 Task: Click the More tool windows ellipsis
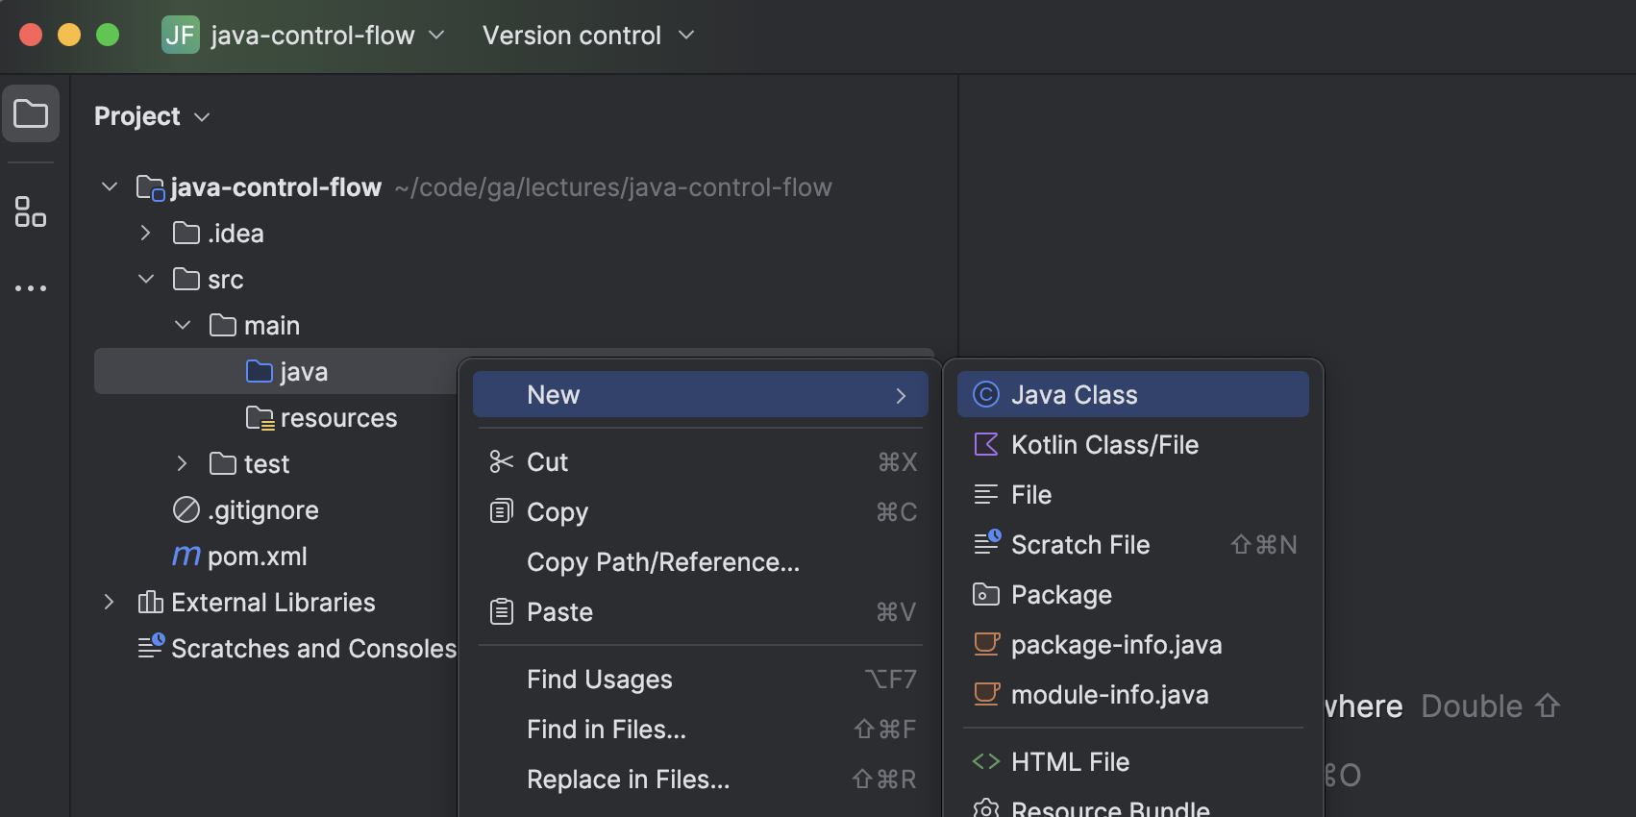click(x=31, y=287)
